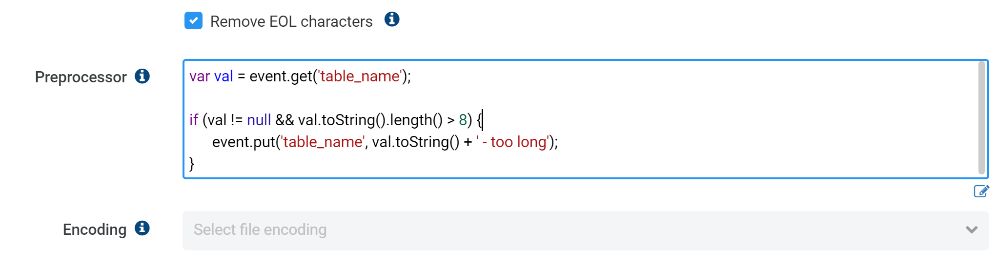Click the Preprocessor editor vertical scrollbar
The image size is (997, 267).
[x=981, y=118]
